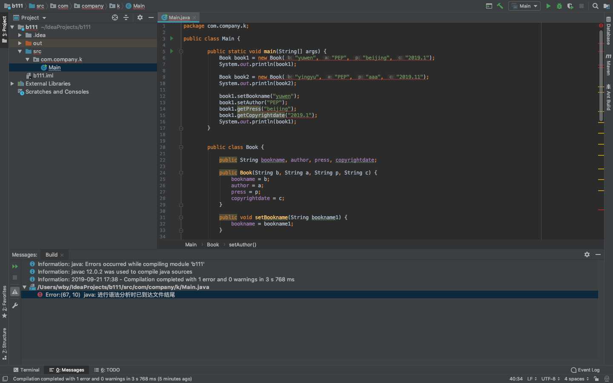Click the company breadcrumb in navigation bar

coord(89,6)
